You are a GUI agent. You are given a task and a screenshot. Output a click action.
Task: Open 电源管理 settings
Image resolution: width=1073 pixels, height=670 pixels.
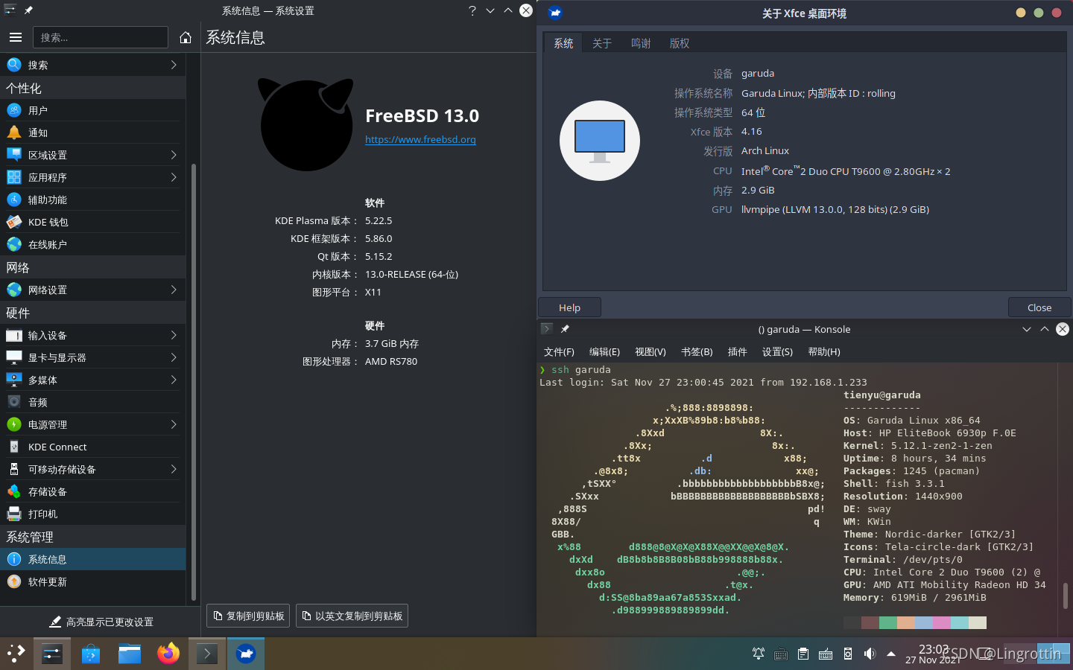(x=92, y=424)
